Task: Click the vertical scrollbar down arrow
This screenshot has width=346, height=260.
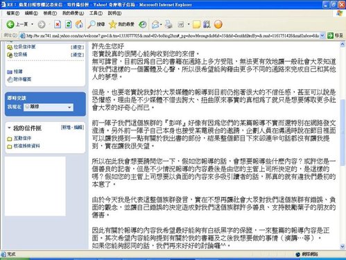Action: [x=343, y=246]
